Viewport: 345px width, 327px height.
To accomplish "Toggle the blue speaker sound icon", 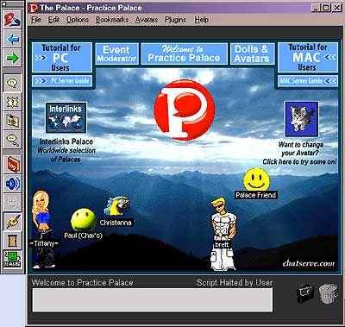I will [13, 184].
